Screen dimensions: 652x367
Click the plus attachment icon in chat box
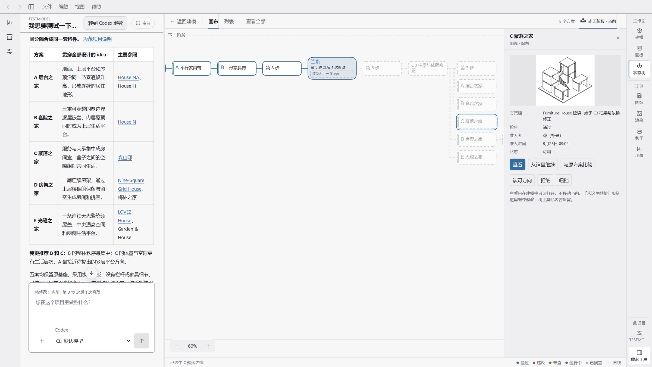(42, 341)
